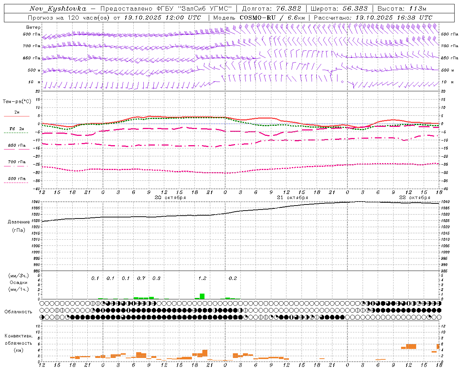Click the 20 октября date label
460x368 pixels.
[170, 198]
